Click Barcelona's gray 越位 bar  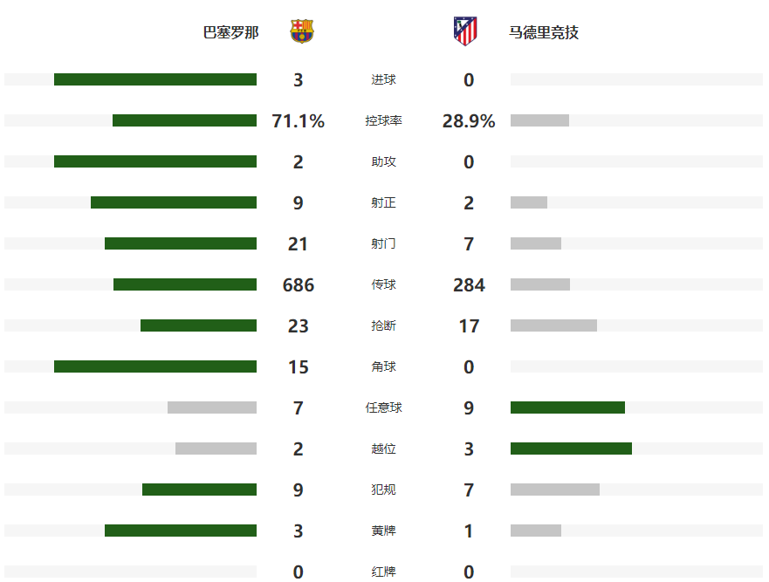pyautogui.click(x=216, y=448)
